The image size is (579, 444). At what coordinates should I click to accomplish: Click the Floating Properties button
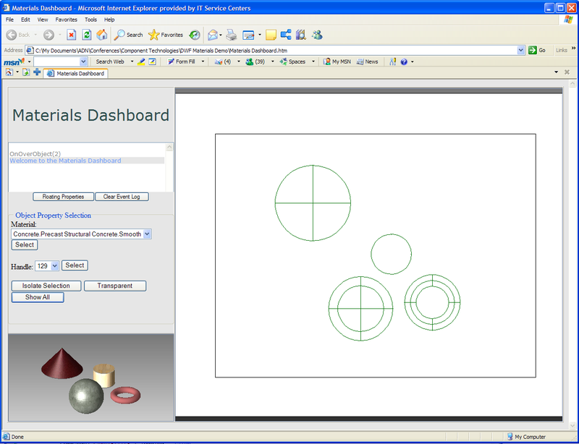pos(63,197)
